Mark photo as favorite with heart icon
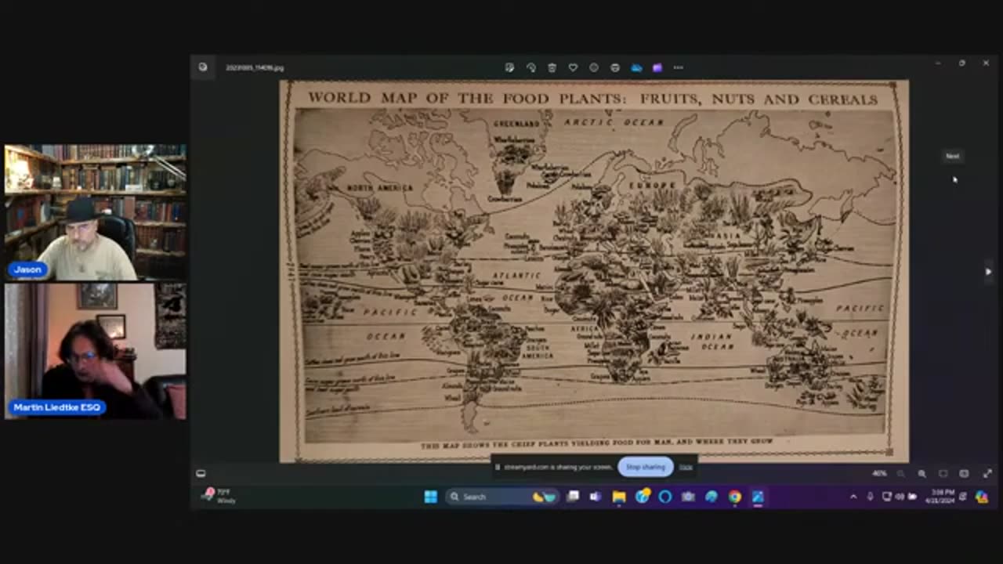This screenshot has width=1003, height=564. (573, 67)
